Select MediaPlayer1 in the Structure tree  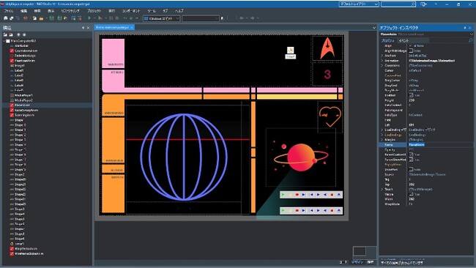(x=23, y=95)
